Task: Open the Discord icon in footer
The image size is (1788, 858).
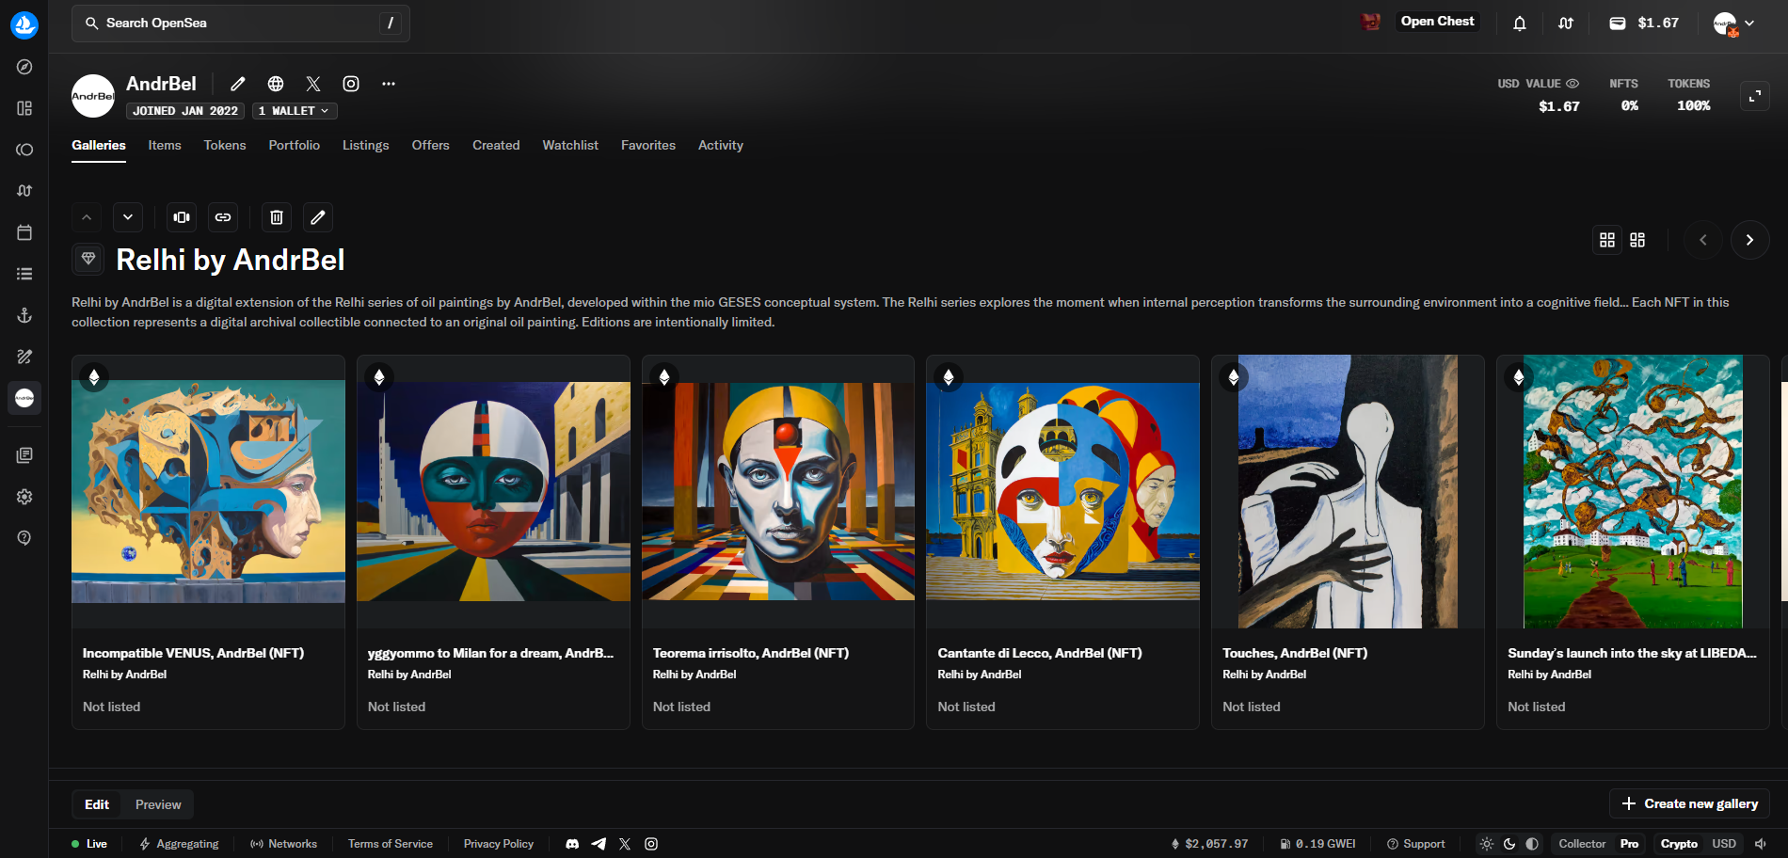Action: pos(572,844)
